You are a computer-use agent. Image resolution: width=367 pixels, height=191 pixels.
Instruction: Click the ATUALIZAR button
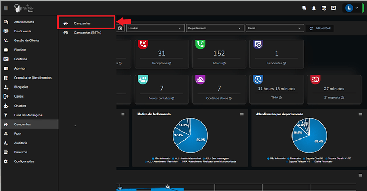click(320, 28)
